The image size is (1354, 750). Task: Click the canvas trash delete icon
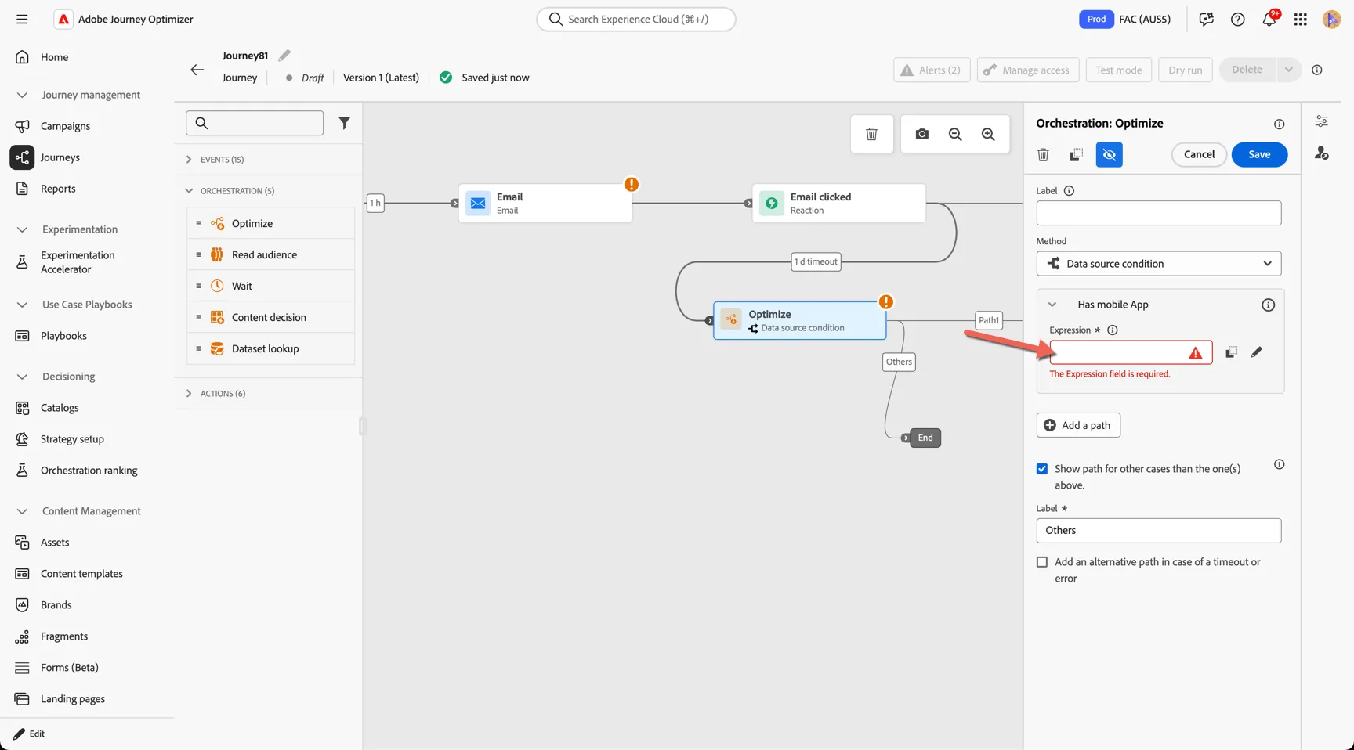coord(871,134)
